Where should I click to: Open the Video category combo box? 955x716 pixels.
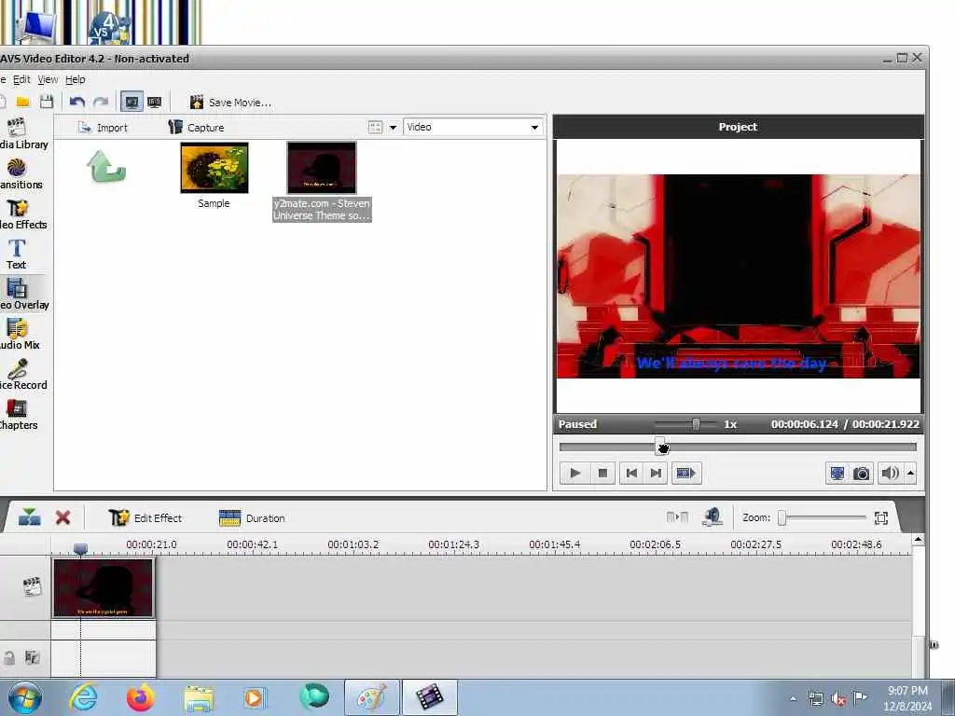point(473,127)
